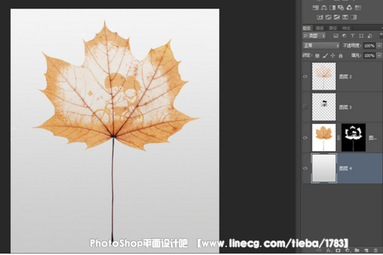Filter layers by smart objects icon
Screen dimensions: 383x255
click(370, 36)
